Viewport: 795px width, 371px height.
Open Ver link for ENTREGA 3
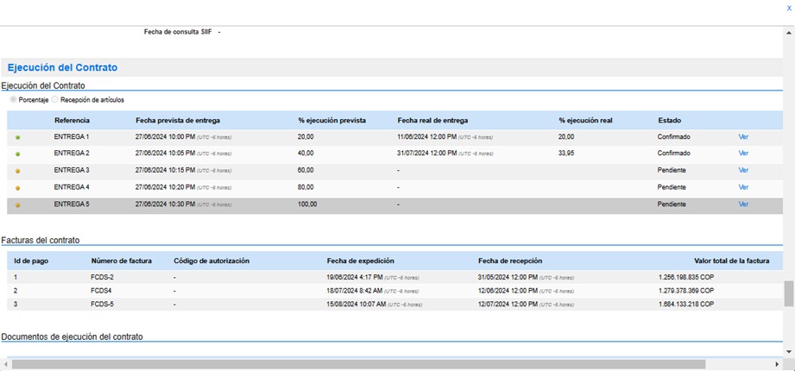pos(743,170)
